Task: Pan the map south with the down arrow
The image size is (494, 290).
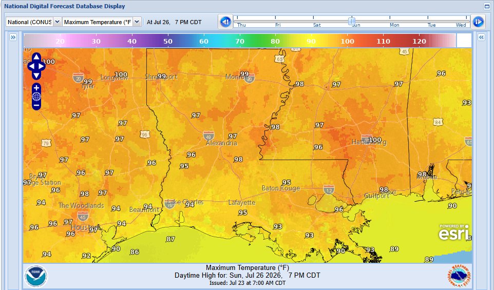Action: tap(36, 75)
